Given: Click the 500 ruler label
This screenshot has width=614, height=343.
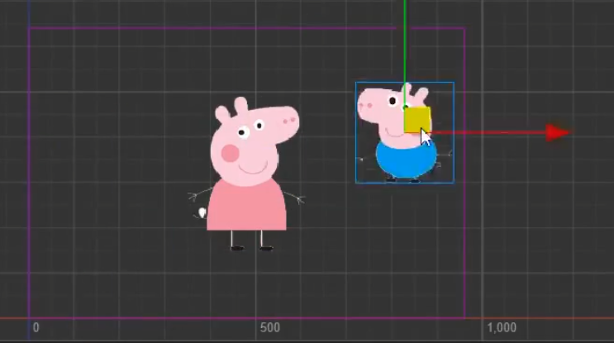Looking at the screenshot, I should [x=270, y=327].
